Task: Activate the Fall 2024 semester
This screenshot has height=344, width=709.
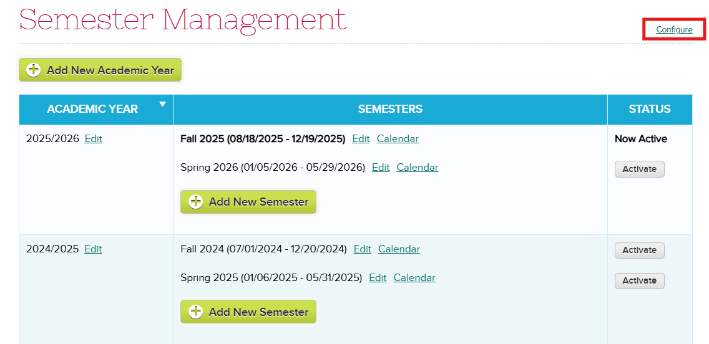Action: point(639,250)
